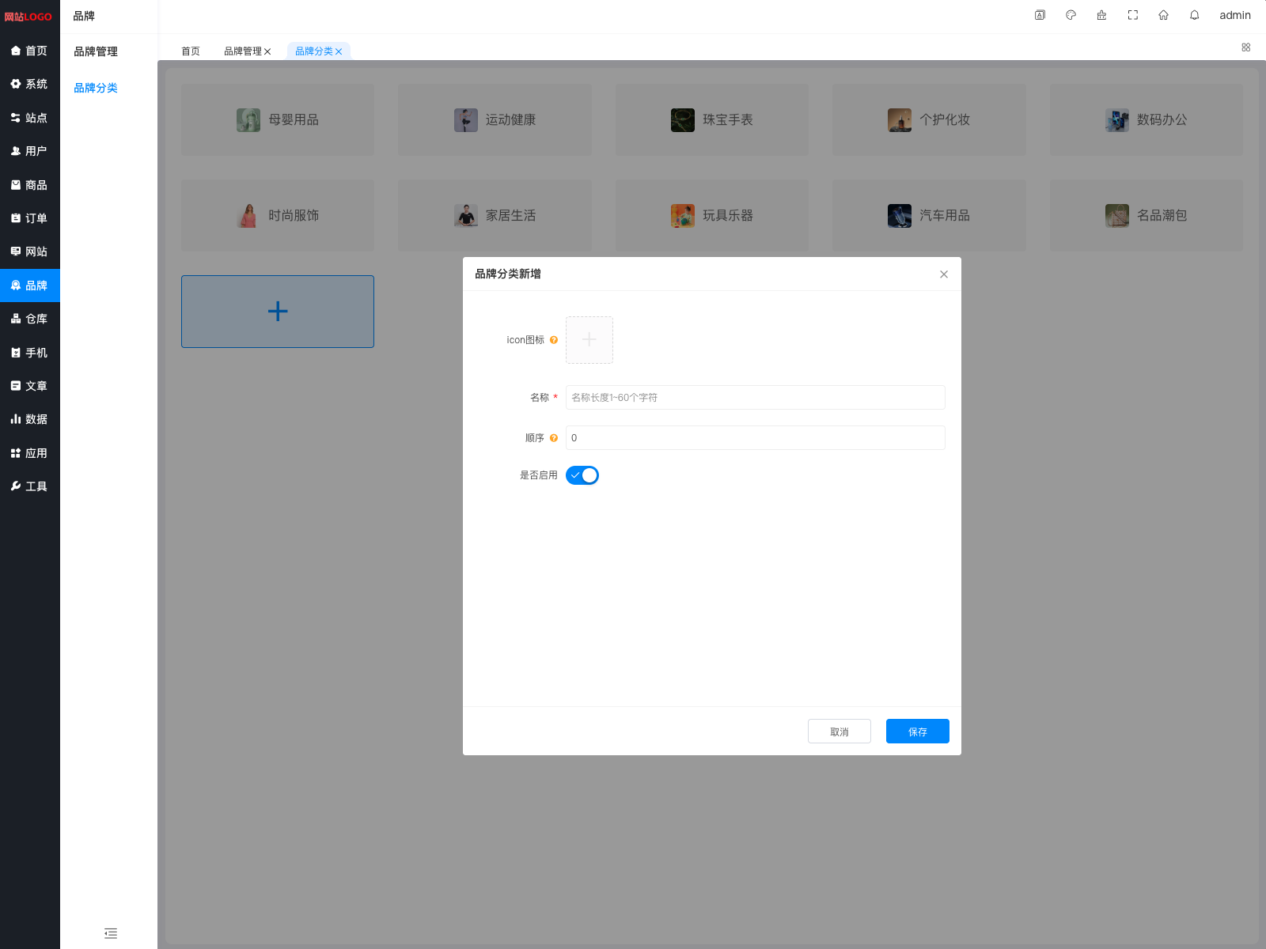Close the 品牌分类新增 dialog
The width and height of the screenshot is (1266, 949).
coord(943,274)
